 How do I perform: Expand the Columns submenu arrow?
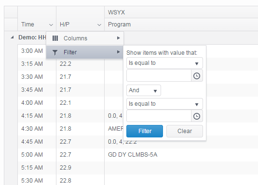pyautogui.click(x=118, y=38)
